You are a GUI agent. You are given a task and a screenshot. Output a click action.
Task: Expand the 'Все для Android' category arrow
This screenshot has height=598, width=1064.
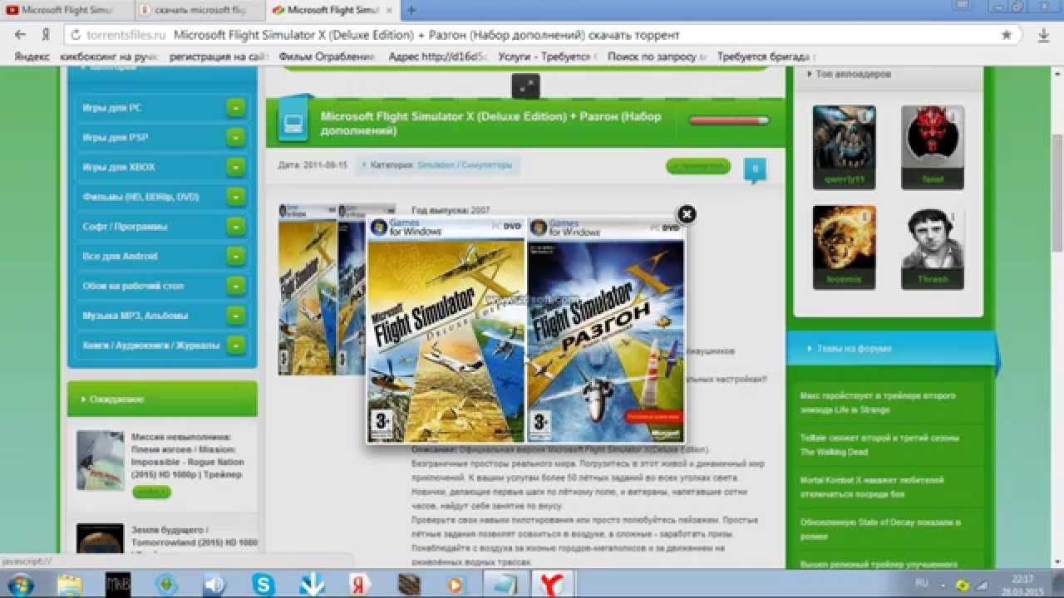[236, 256]
